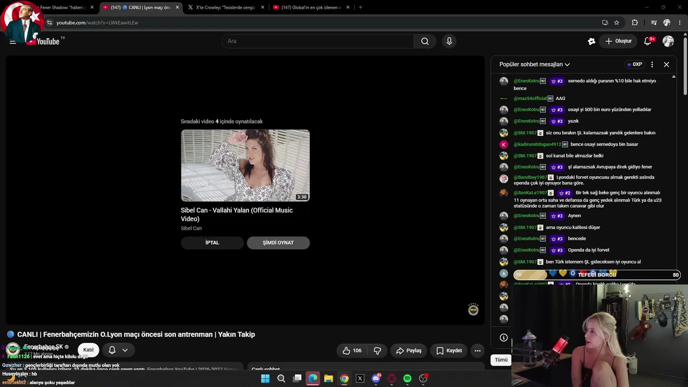Start voice search with the microphone icon
Image resolution: width=688 pixels, height=387 pixels.
449,41
